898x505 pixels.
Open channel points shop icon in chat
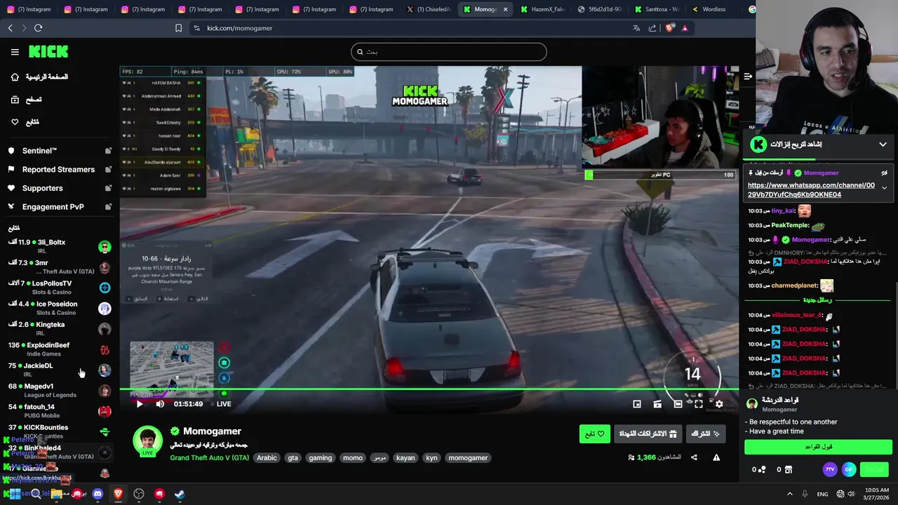[x=788, y=470]
